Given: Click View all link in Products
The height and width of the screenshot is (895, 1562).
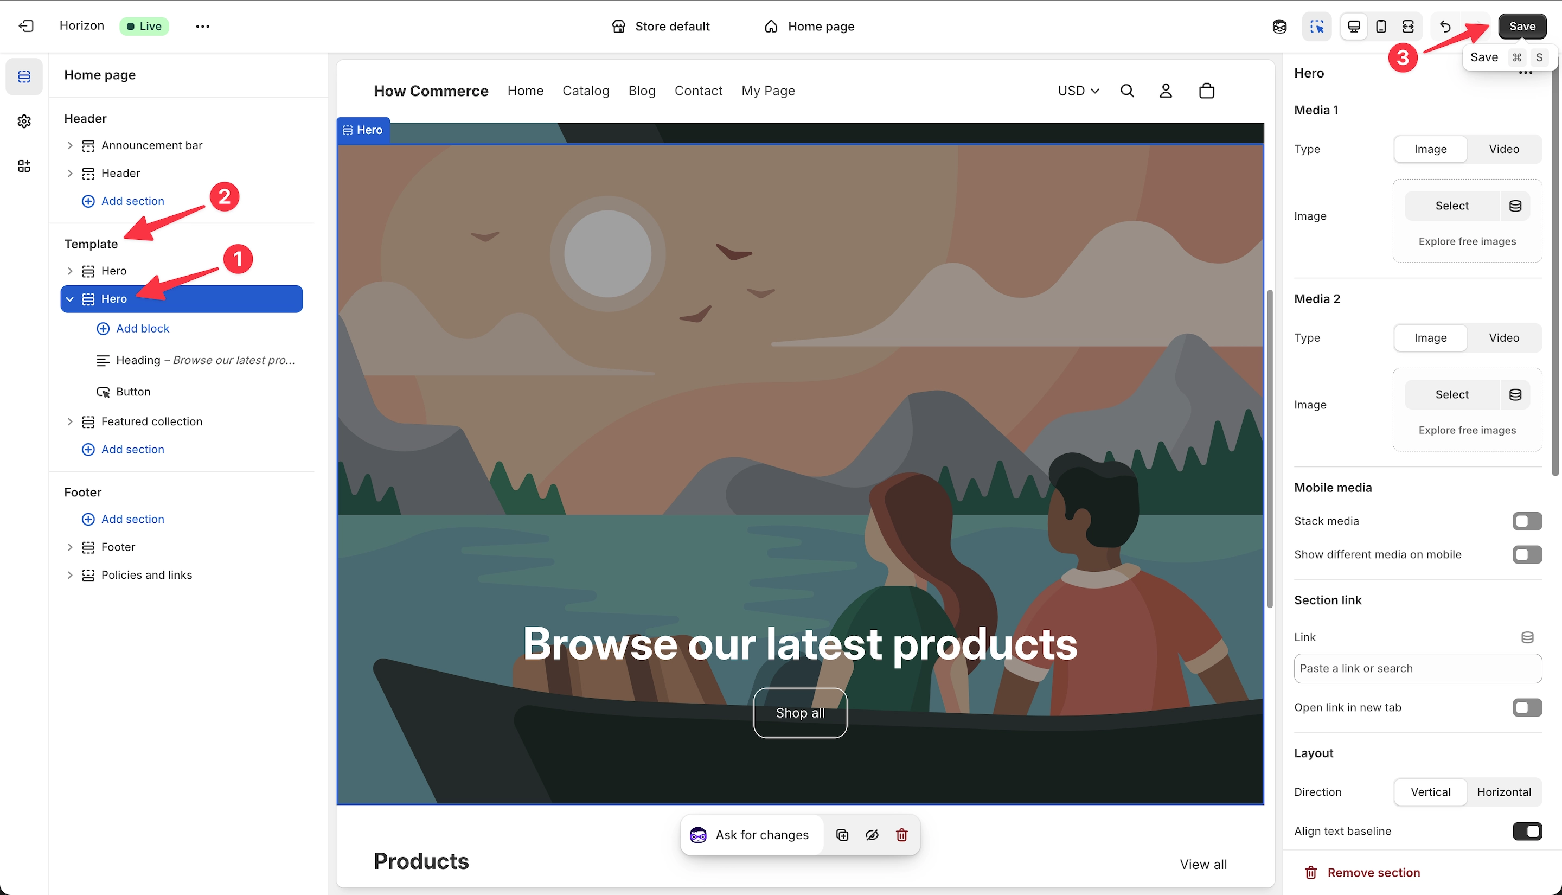Looking at the screenshot, I should tap(1202, 864).
